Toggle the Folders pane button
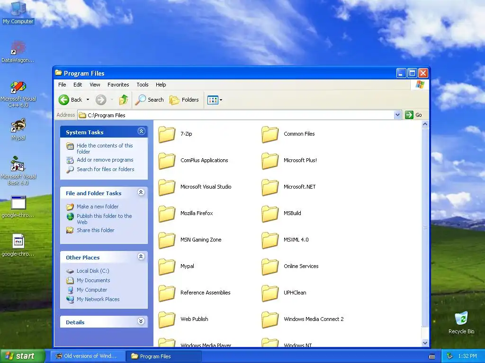This screenshot has width=485, height=363. pyautogui.click(x=184, y=100)
